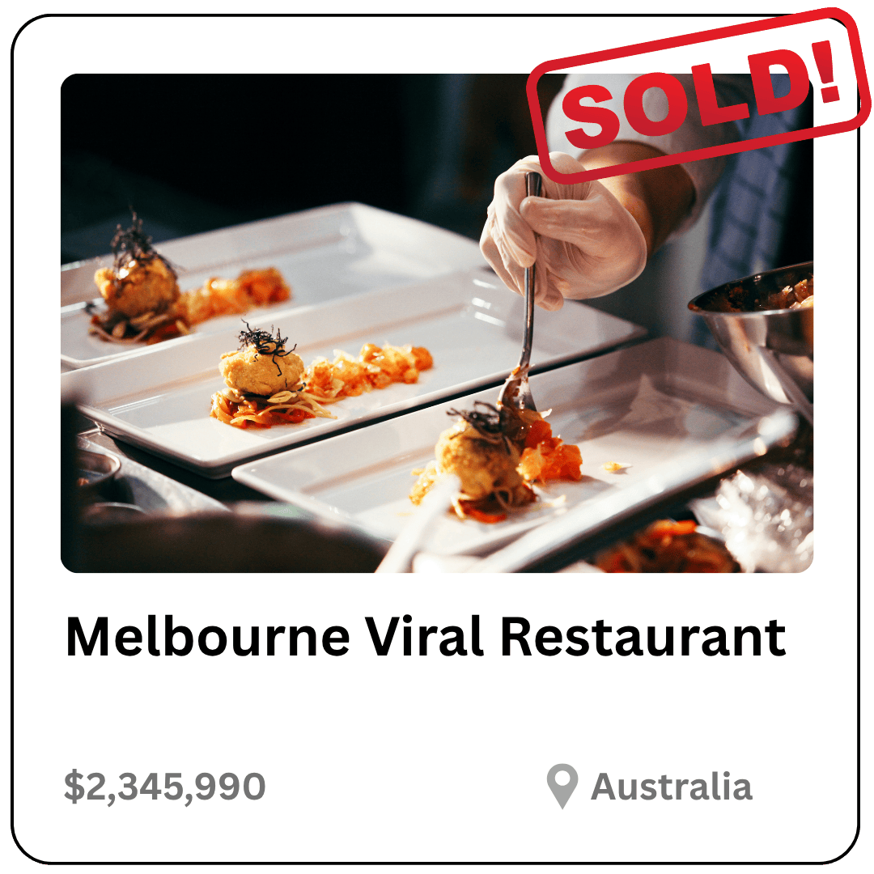The image size is (874, 874).
Task: Open the restaurant listing photo
Action: (436, 323)
